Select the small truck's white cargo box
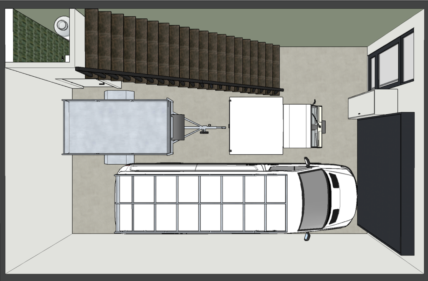 (x=256, y=125)
